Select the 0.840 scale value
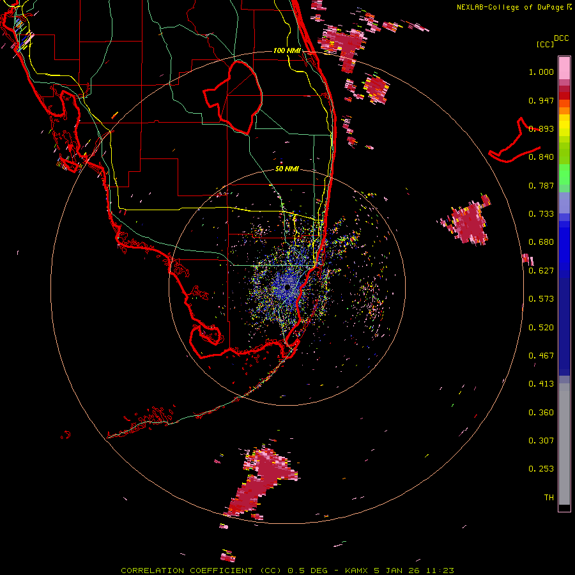 pyautogui.click(x=541, y=157)
